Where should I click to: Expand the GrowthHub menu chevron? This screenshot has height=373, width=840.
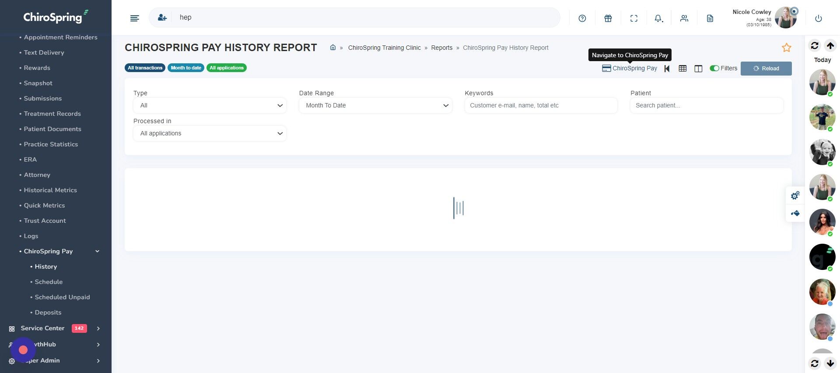click(98, 345)
